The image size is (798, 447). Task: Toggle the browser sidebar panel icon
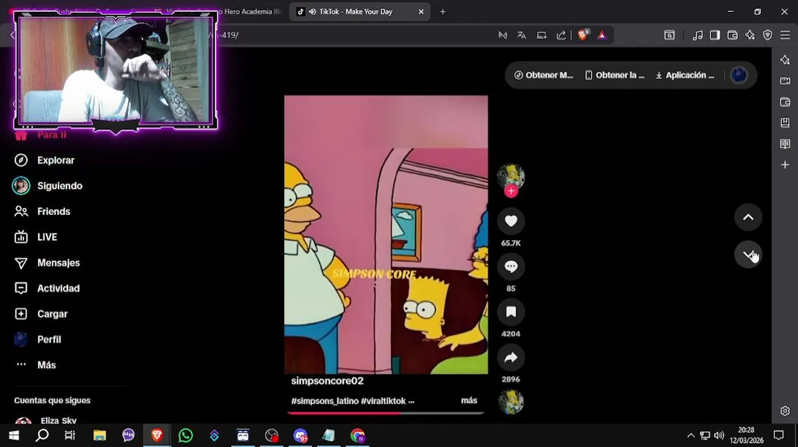point(715,35)
